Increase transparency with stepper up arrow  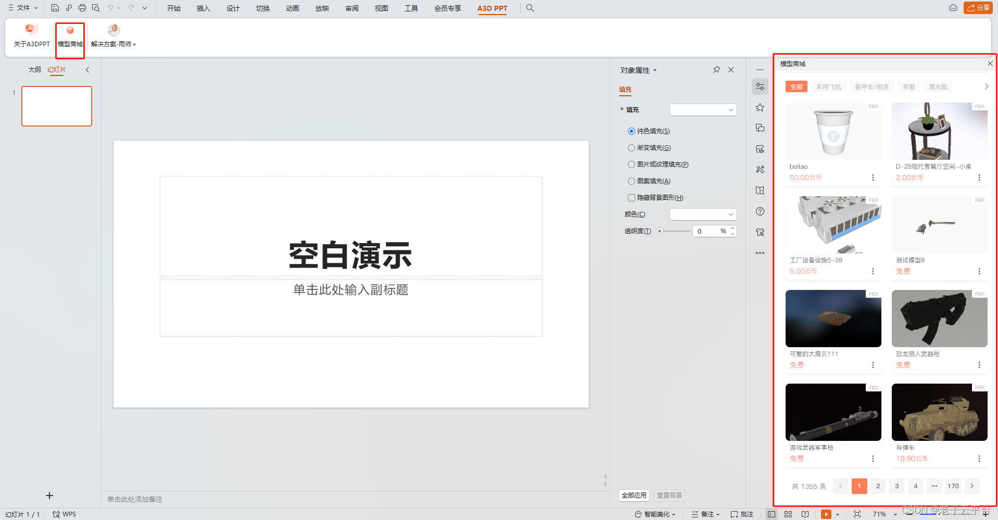(732, 228)
